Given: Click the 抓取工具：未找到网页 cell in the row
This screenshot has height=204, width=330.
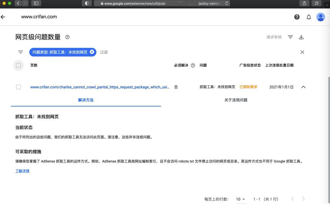Looking at the screenshot, I should [x=218, y=87].
